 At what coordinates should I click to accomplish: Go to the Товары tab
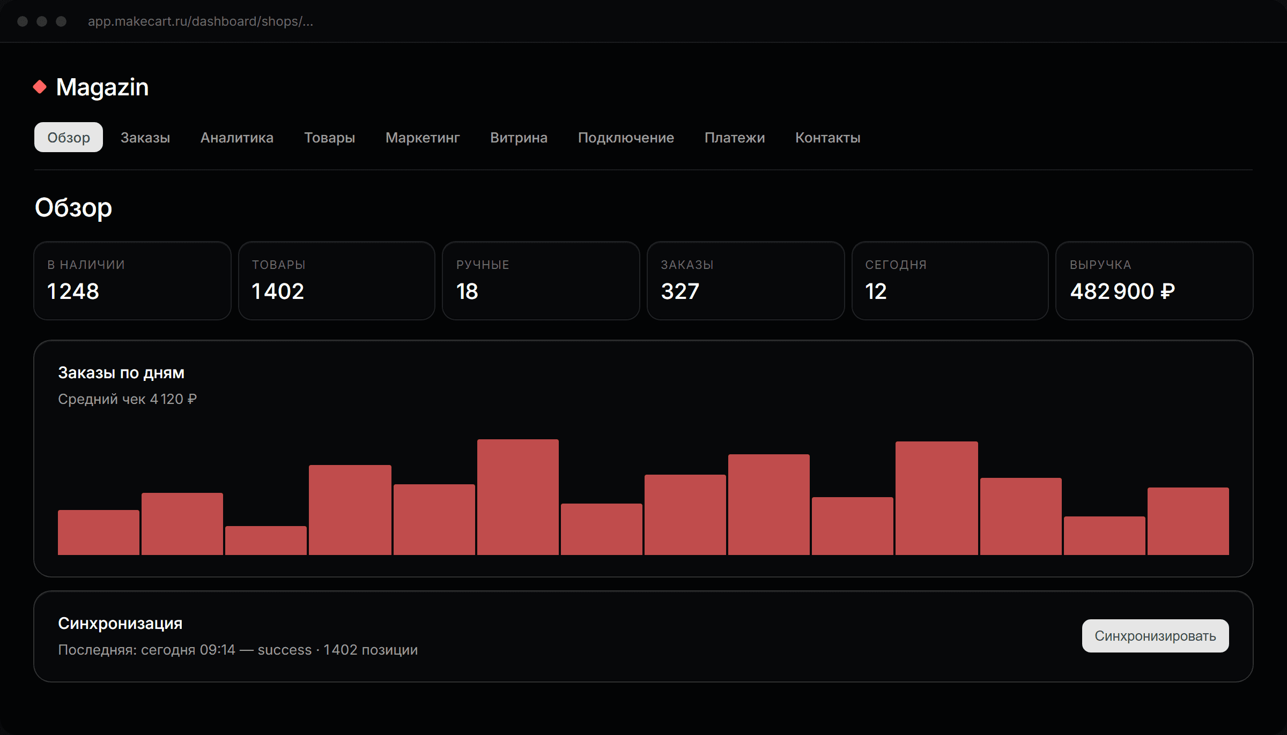coord(329,138)
